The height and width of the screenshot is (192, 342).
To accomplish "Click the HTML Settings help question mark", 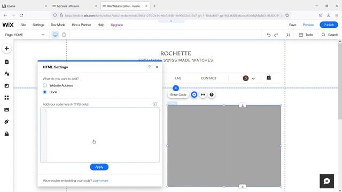I will point(150,67).
